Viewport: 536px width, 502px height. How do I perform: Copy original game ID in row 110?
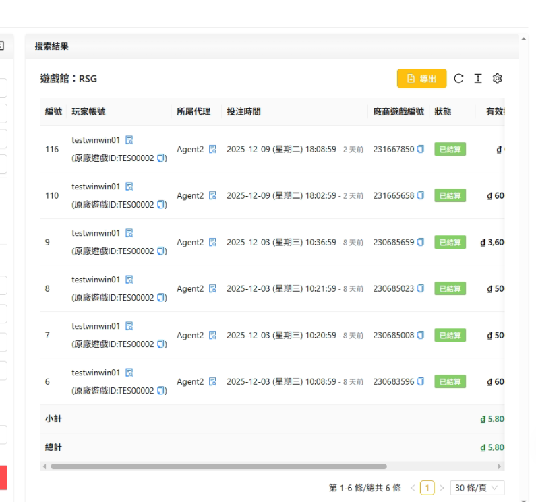(x=161, y=205)
